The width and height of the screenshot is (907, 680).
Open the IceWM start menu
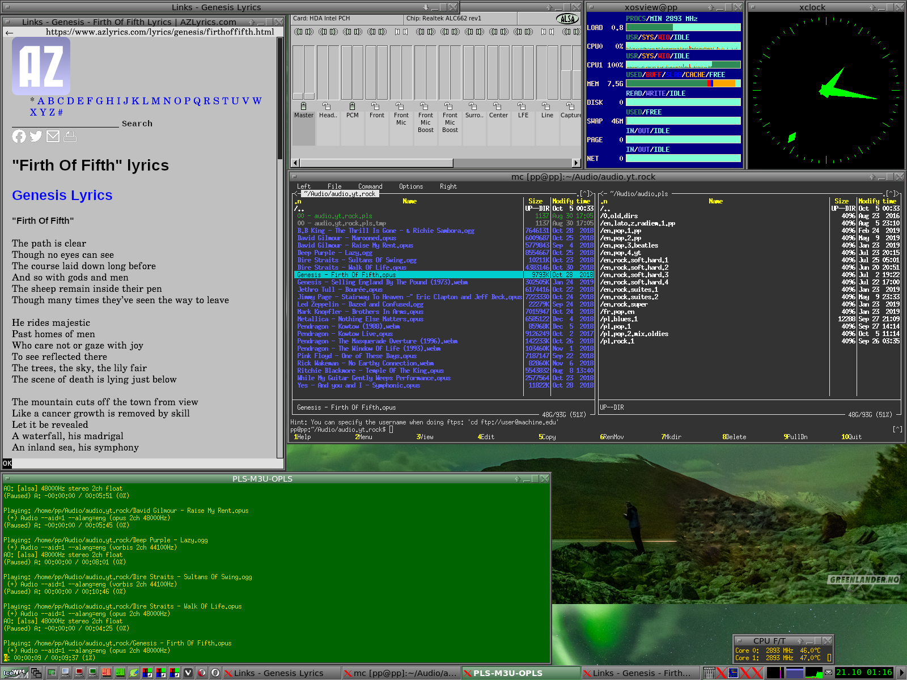(15, 673)
